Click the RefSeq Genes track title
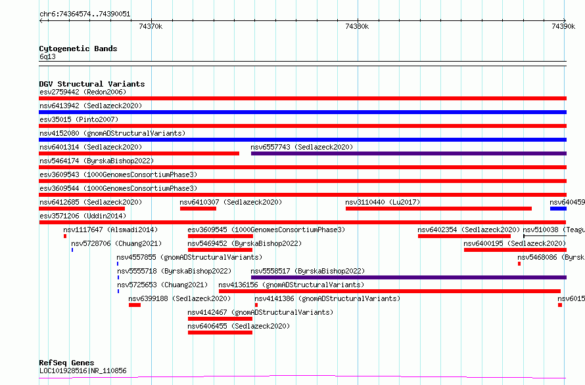The image size is (585, 385). coord(66,363)
